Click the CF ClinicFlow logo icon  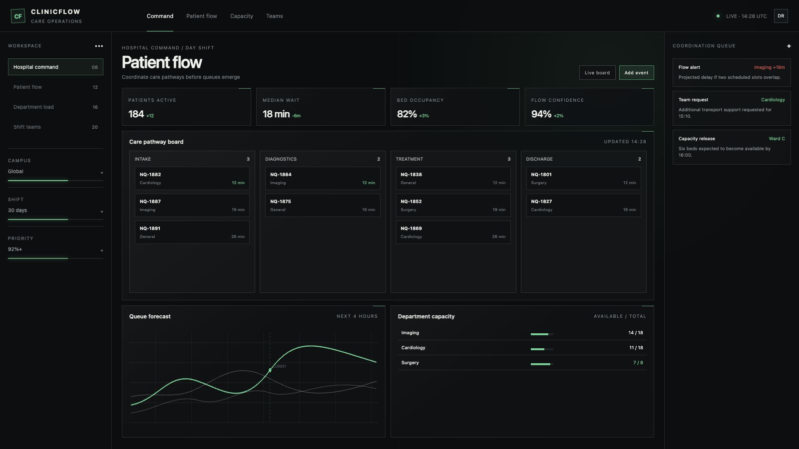point(18,16)
